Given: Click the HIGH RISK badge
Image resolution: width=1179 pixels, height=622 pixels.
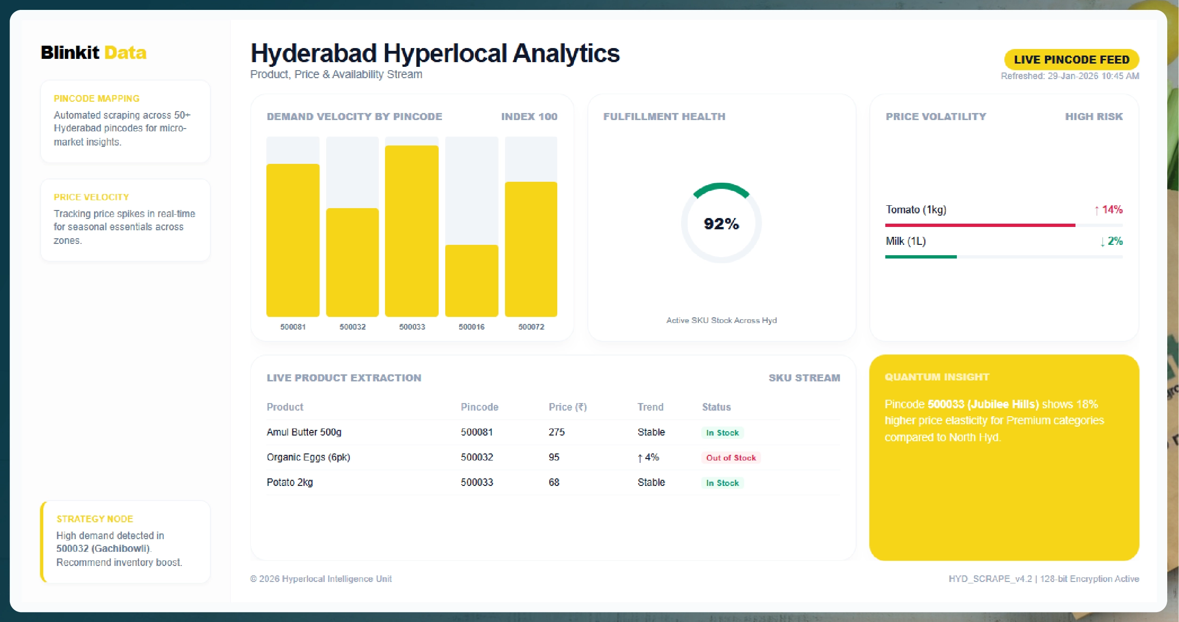Looking at the screenshot, I should [x=1093, y=116].
